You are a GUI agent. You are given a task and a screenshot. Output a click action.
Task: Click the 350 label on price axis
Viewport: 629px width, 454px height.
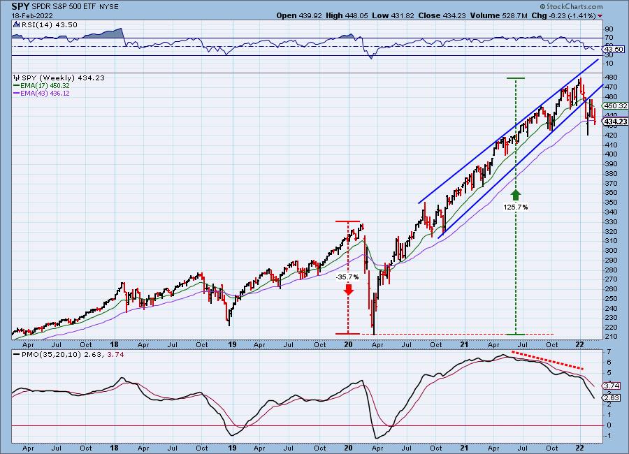[x=611, y=203]
